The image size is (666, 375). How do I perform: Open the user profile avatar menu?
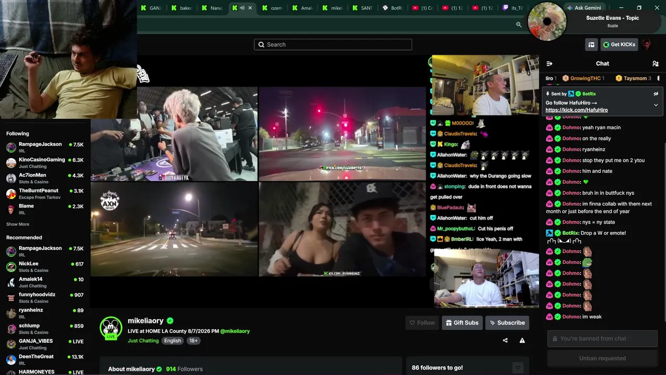pos(647,45)
